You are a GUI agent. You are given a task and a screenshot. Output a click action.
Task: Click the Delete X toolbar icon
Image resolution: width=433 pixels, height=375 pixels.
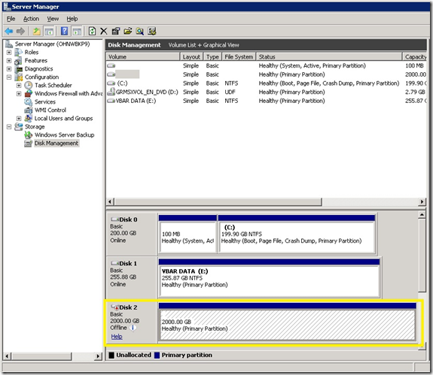pyautogui.click(x=104, y=31)
